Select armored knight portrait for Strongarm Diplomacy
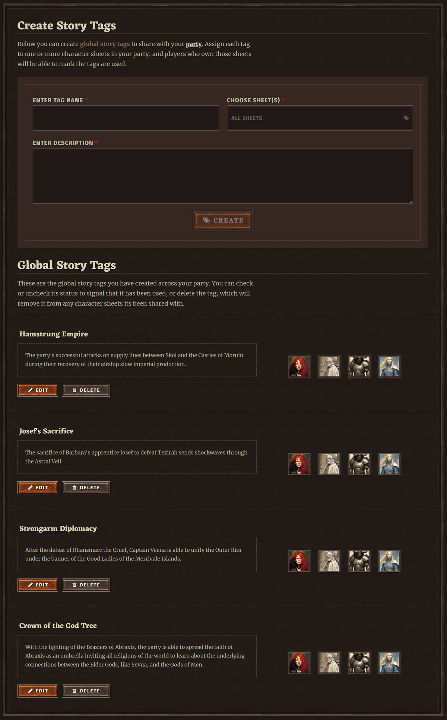Viewport: 447px width, 720px height. point(359,561)
